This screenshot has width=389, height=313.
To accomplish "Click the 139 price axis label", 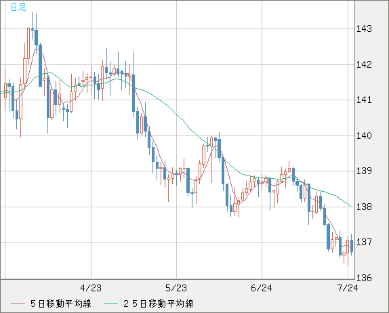I will pos(364,171).
